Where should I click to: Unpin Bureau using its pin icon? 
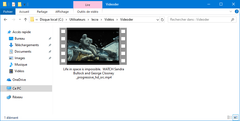(50, 39)
